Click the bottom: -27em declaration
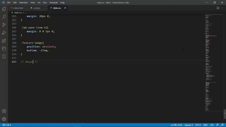Viewport: 226px width, 127px height. click(x=37, y=50)
